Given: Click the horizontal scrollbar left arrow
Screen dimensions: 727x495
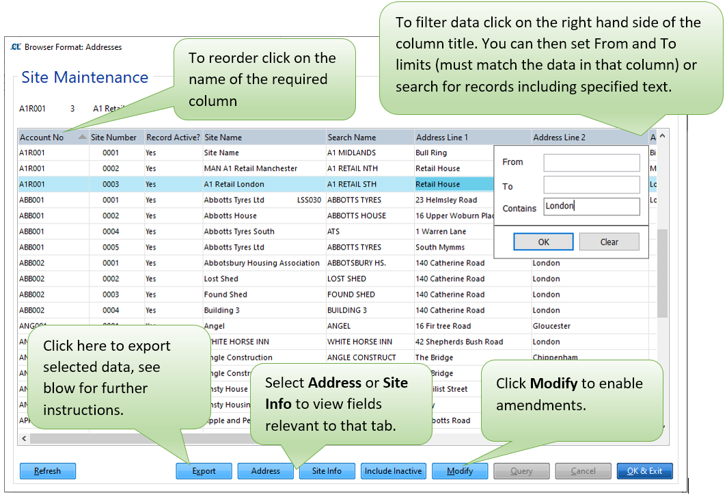Looking at the screenshot, I should [24, 438].
